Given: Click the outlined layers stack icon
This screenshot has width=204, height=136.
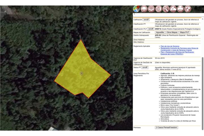Looking at the screenshot, I should coord(151,9).
